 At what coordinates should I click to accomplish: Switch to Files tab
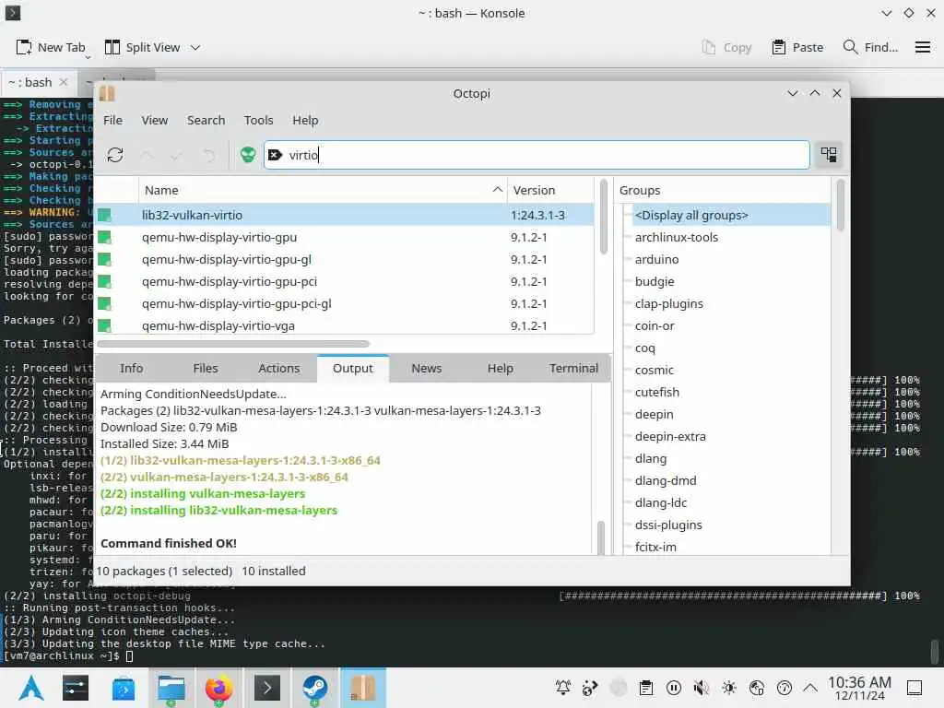206,368
